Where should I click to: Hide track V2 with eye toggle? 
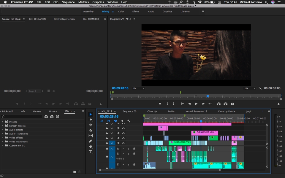123,138
